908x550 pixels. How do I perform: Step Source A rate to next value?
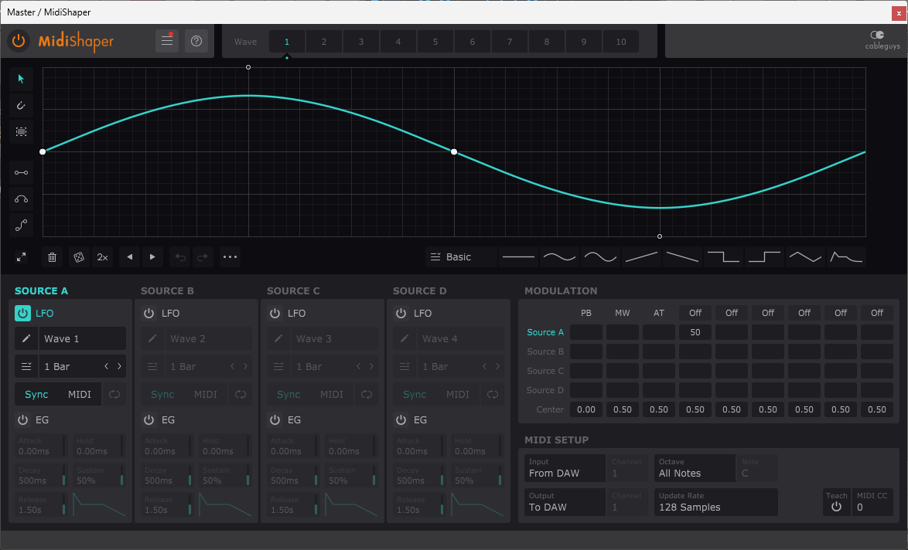tap(120, 366)
